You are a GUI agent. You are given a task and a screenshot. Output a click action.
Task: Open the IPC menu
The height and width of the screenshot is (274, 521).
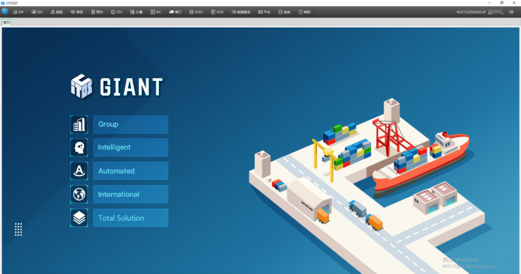click(156, 12)
